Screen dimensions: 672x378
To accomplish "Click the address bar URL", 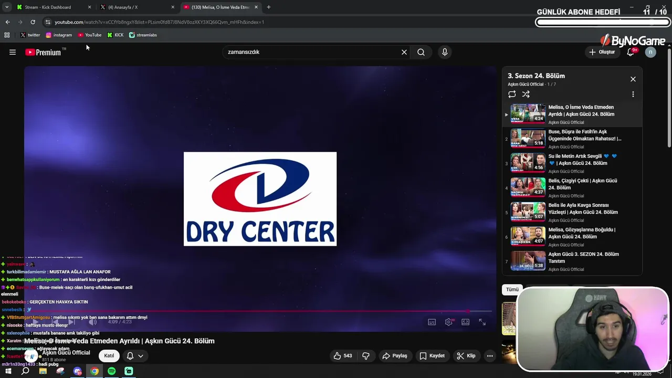I will [159, 22].
